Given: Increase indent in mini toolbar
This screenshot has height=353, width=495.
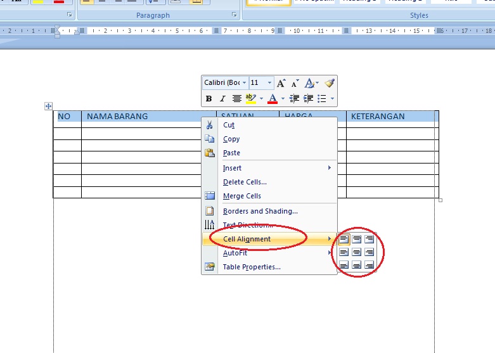Looking at the screenshot, I should [x=308, y=99].
